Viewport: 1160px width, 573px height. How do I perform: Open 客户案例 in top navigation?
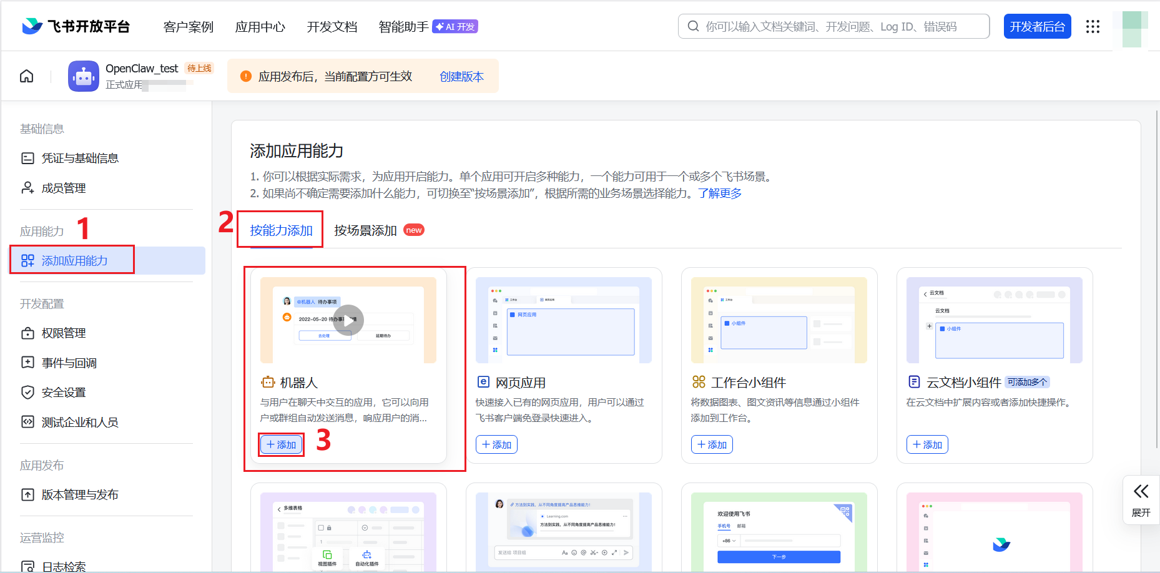(189, 26)
